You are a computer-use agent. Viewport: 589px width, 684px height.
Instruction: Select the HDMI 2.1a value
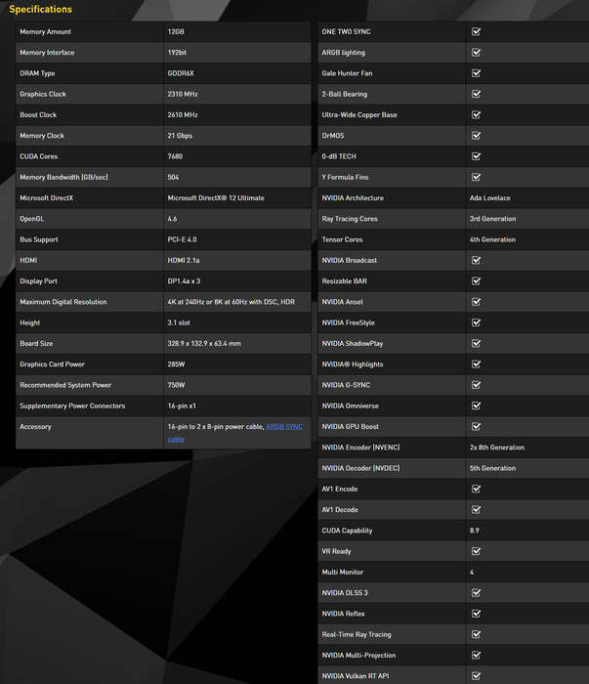click(184, 261)
